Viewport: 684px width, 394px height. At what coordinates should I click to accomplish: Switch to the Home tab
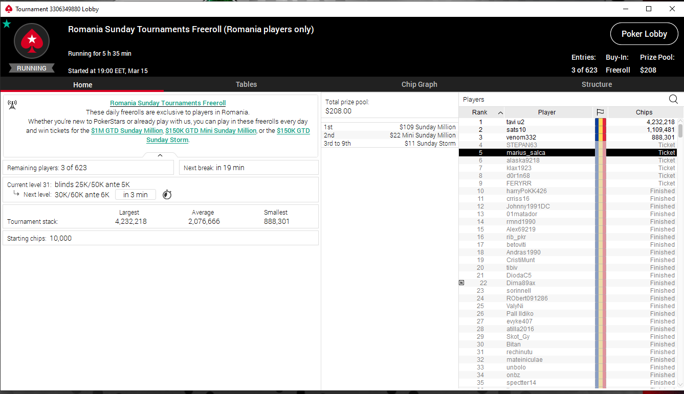click(x=82, y=85)
